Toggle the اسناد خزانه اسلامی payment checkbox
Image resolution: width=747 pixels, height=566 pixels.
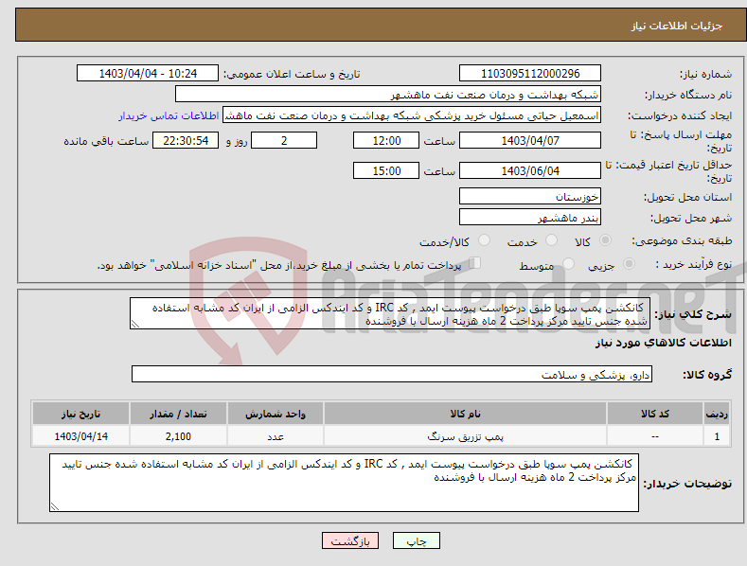[475, 263]
